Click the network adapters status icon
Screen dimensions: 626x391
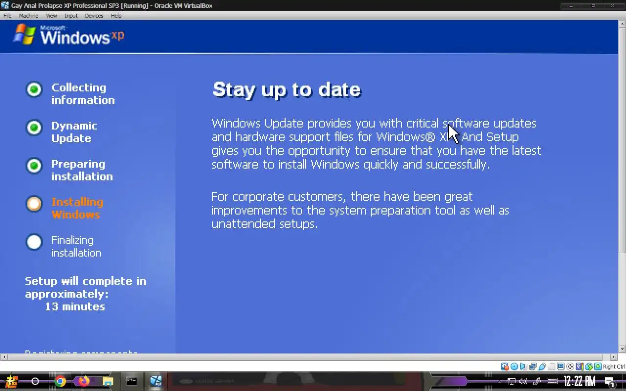pyautogui.click(x=533, y=367)
